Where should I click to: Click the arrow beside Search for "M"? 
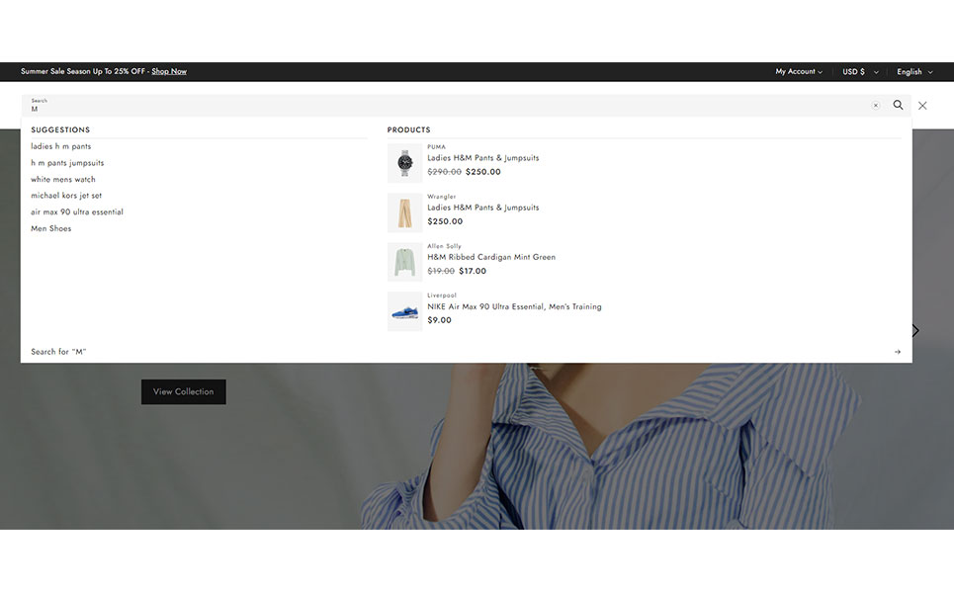pyautogui.click(x=897, y=352)
